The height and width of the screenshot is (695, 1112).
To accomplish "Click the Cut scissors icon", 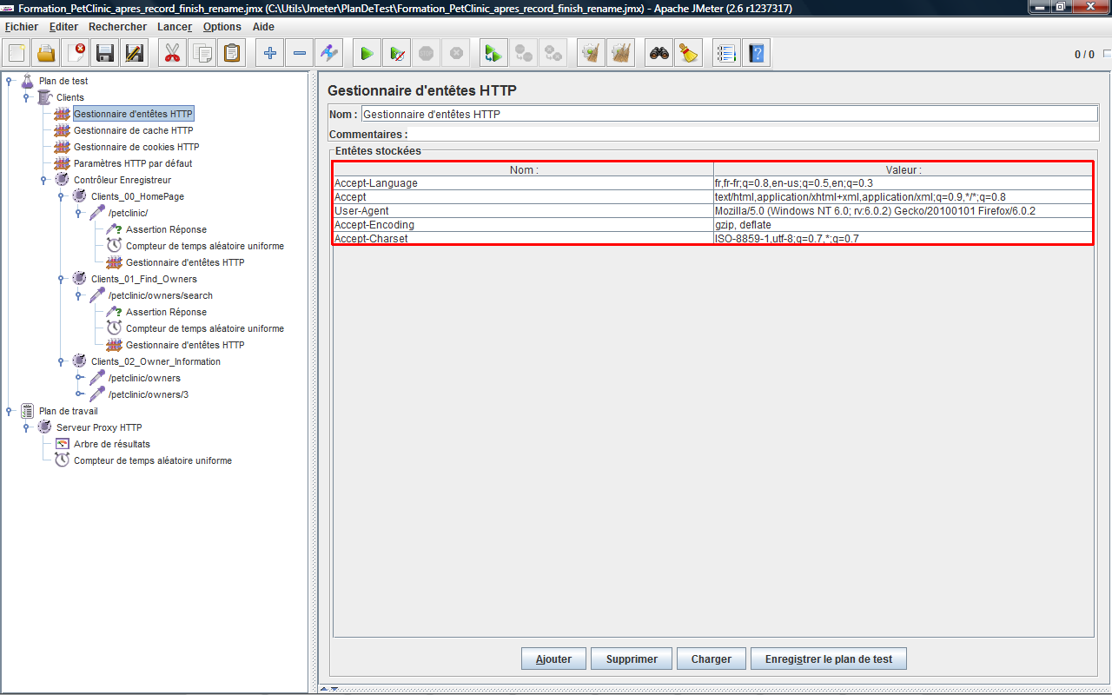I will (x=172, y=54).
